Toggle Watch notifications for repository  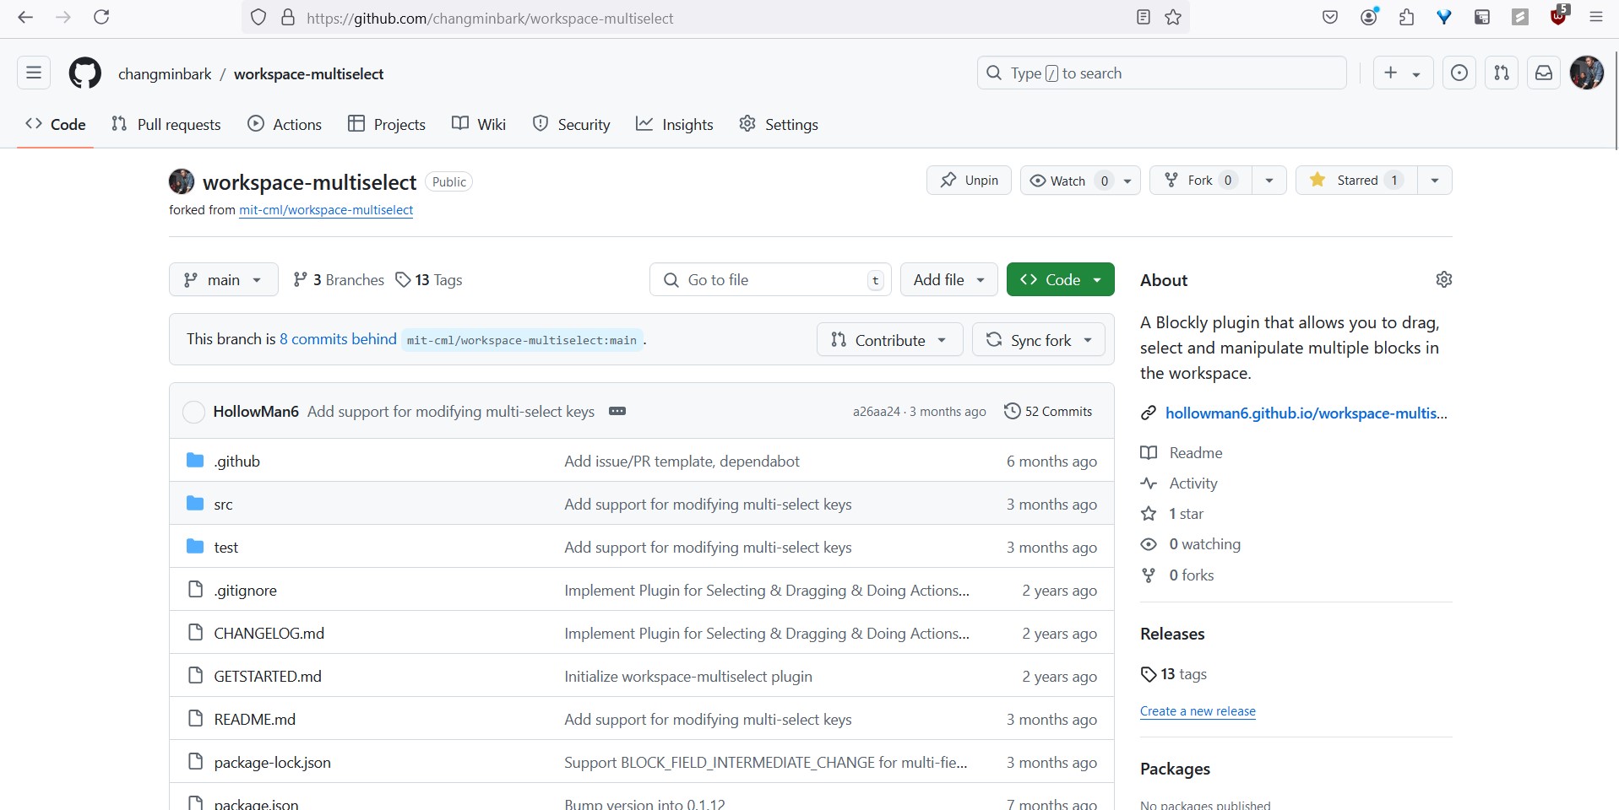click(x=1080, y=180)
